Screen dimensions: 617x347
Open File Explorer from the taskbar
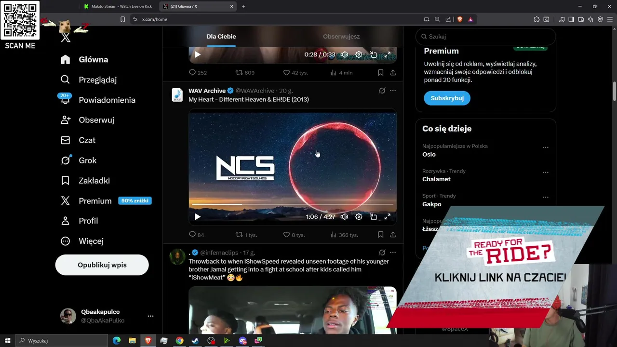pos(132,341)
